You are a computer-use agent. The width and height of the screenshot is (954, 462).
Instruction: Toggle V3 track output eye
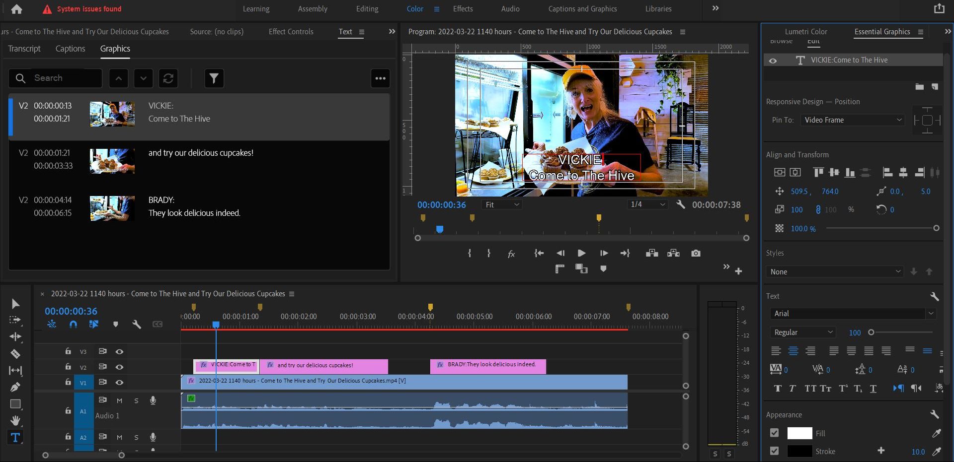click(119, 351)
